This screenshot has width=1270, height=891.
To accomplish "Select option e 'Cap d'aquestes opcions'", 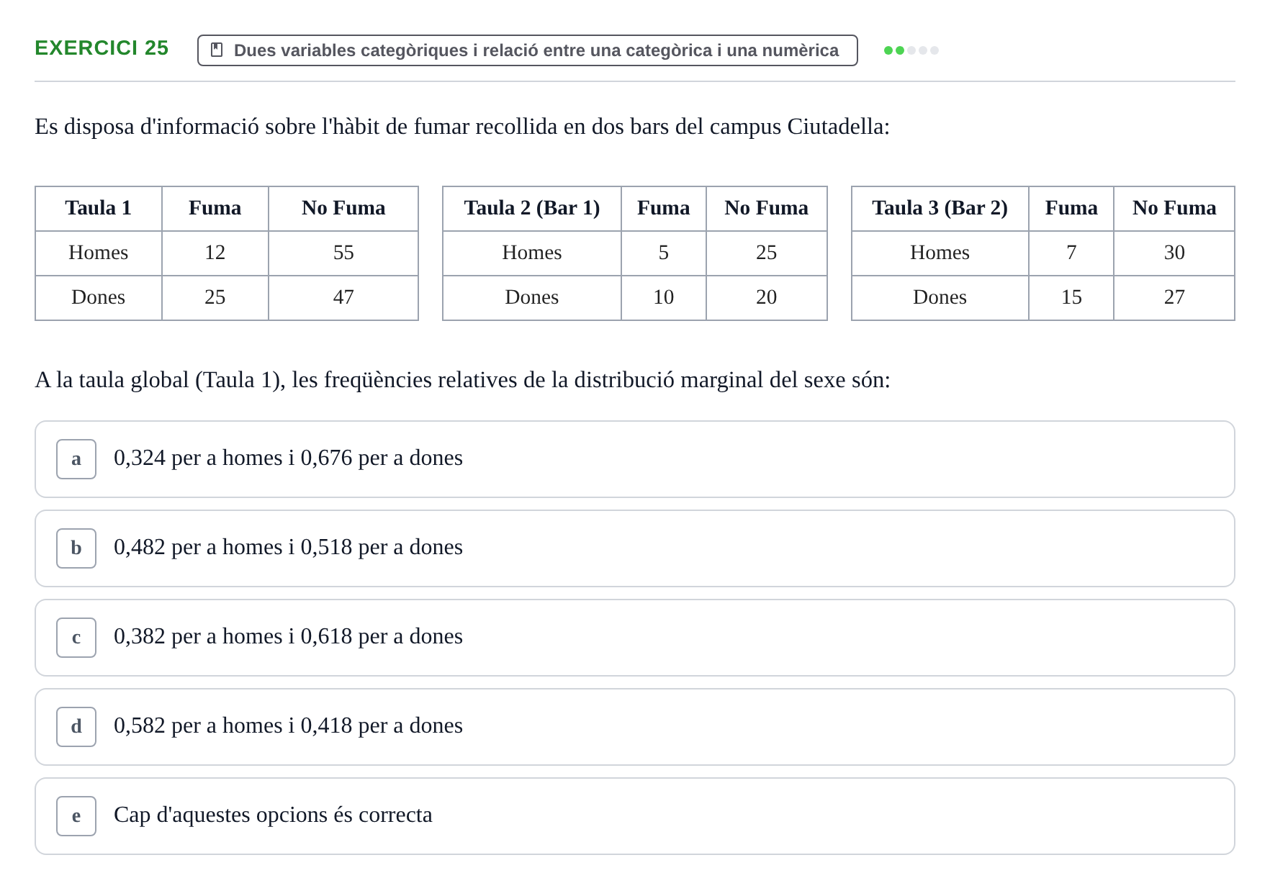I will tap(634, 816).
